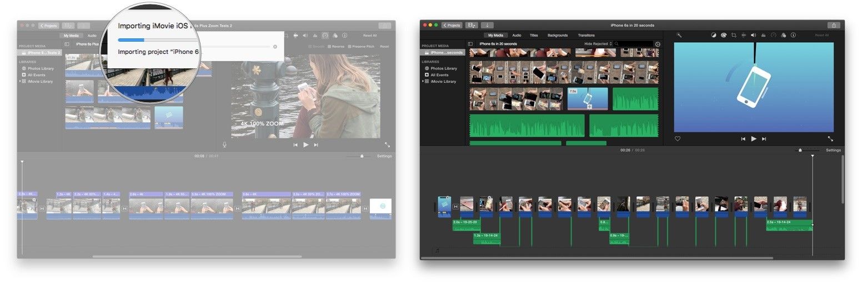Expand iMovie Library in left window sidebar
This screenshot has height=284, width=862.
point(20,82)
